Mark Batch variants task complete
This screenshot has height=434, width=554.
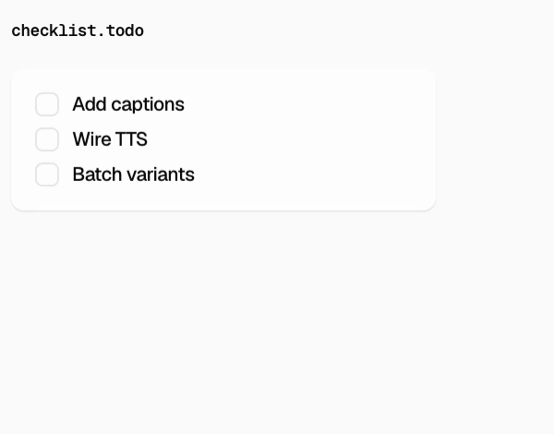click(47, 175)
